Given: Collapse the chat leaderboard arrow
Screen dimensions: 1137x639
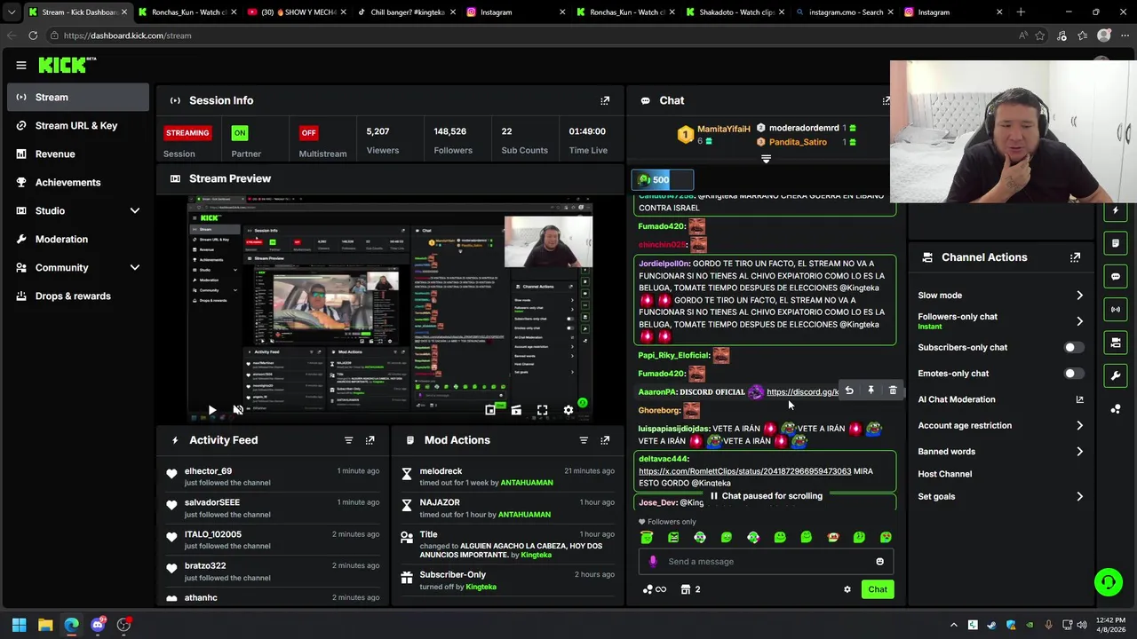Looking at the screenshot, I should (x=766, y=159).
